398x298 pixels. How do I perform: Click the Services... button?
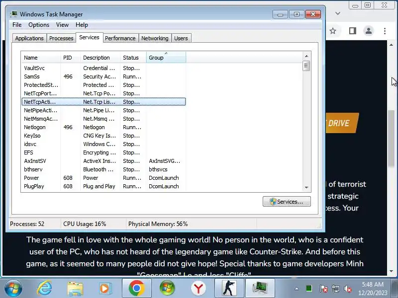coord(287,202)
